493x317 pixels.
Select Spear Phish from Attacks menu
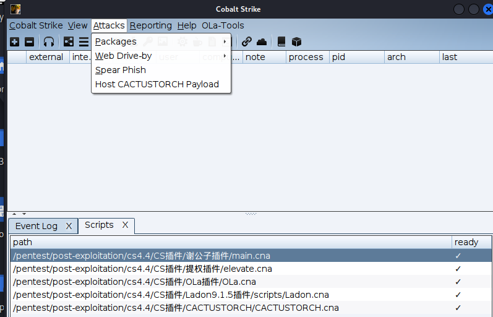[x=121, y=70]
